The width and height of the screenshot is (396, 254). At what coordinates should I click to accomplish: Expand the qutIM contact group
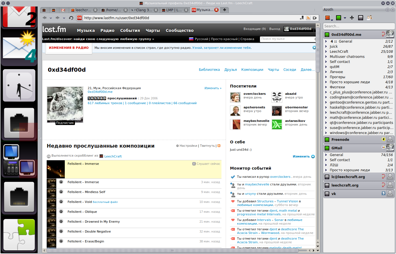326,67
